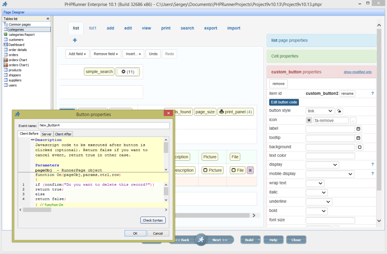Select shippers table in tables list
387x254 pixels.
15,75
